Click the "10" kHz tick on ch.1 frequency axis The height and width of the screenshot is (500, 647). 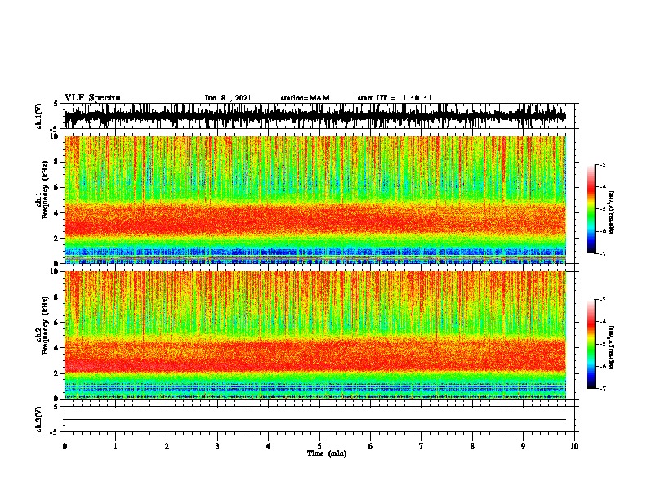tap(56, 136)
